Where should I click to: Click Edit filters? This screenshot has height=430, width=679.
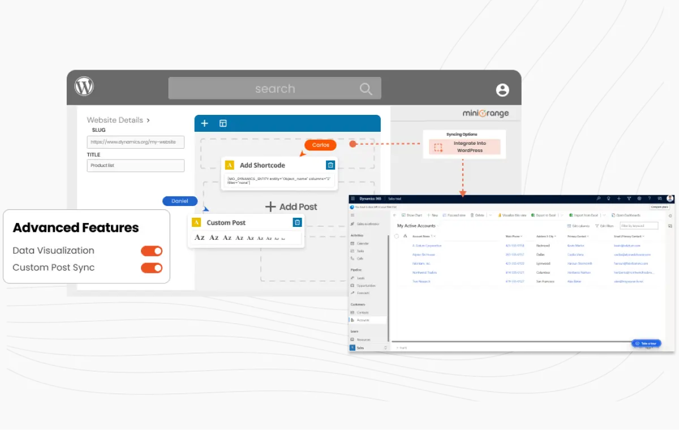click(x=604, y=226)
